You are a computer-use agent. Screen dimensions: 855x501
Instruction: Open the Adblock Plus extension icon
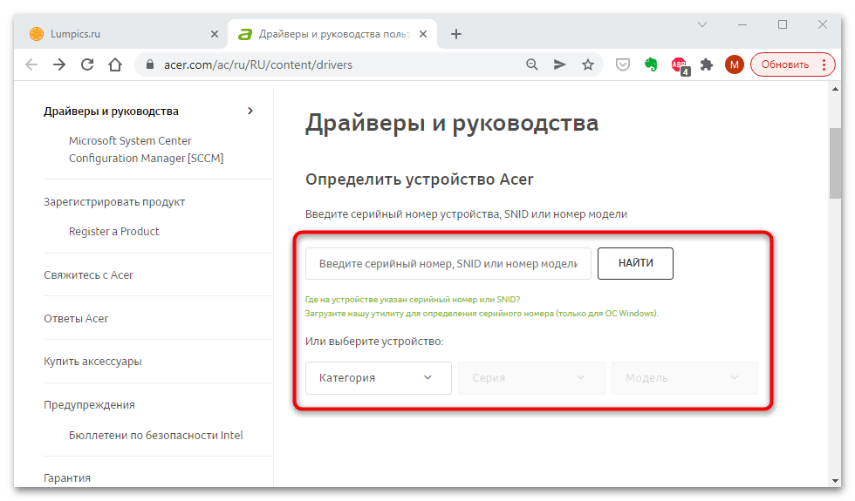[x=679, y=64]
